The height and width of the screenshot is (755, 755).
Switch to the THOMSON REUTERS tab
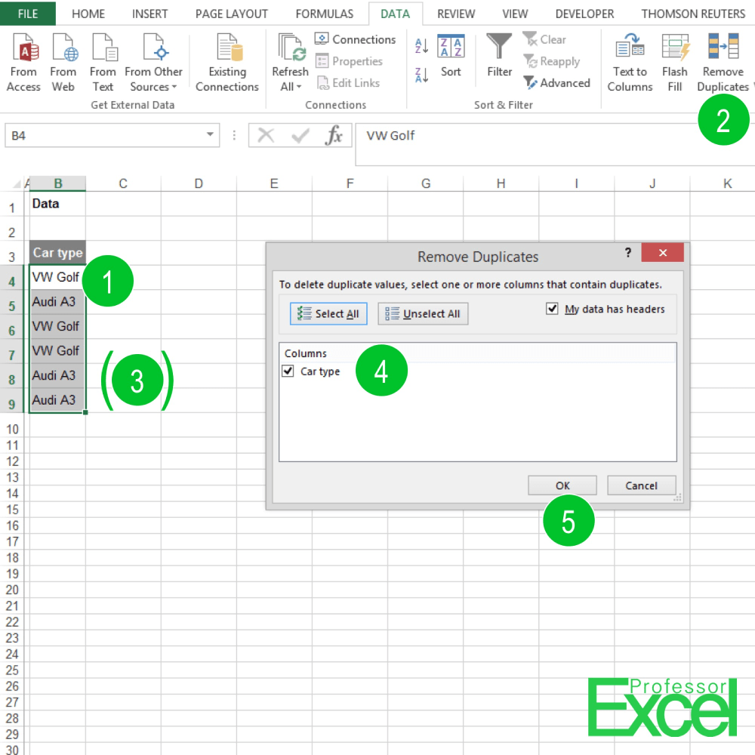[x=693, y=14]
